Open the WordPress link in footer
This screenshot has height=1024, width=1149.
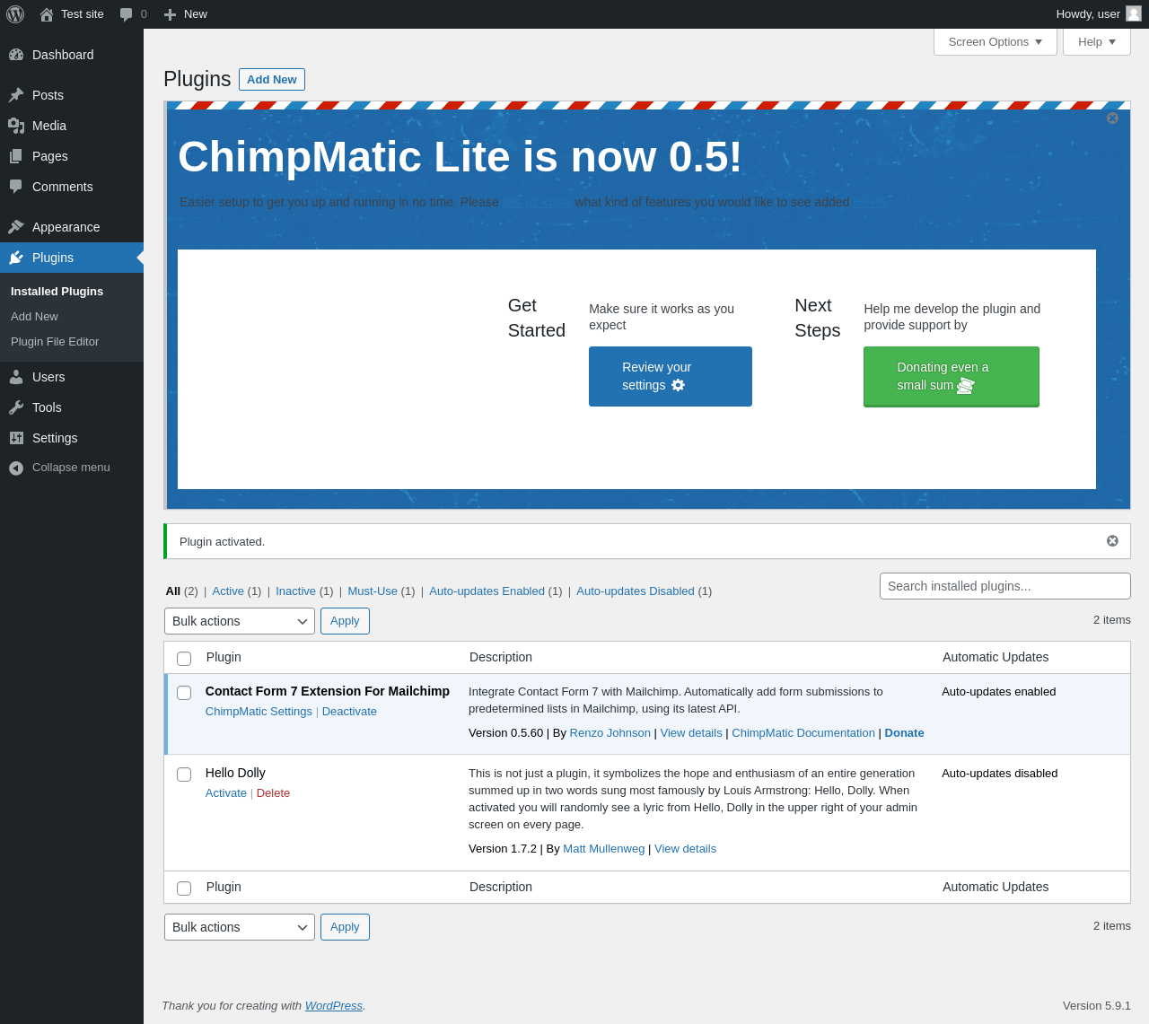(x=334, y=1006)
